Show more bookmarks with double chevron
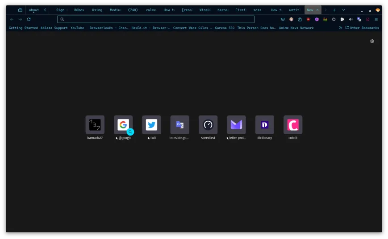This screenshot has height=239, width=388. click(341, 28)
